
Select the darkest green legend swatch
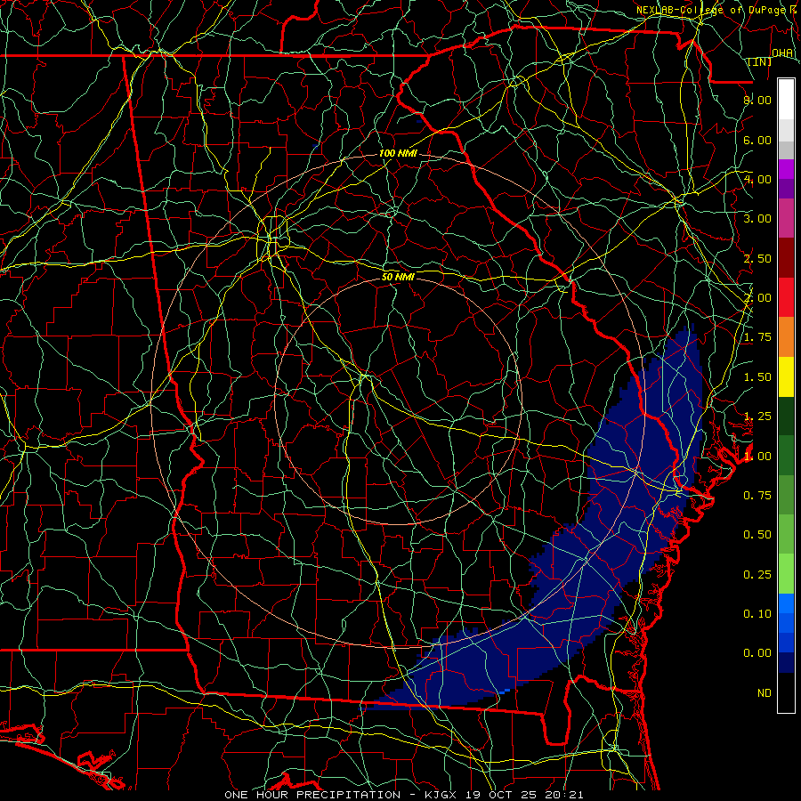tap(786, 417)
